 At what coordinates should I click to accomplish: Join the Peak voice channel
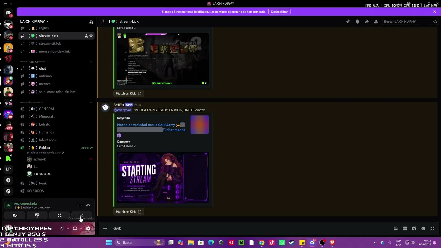(56, 183)
